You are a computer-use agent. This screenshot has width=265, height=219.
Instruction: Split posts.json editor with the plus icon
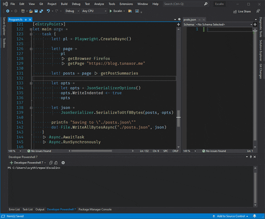(255, 24)
